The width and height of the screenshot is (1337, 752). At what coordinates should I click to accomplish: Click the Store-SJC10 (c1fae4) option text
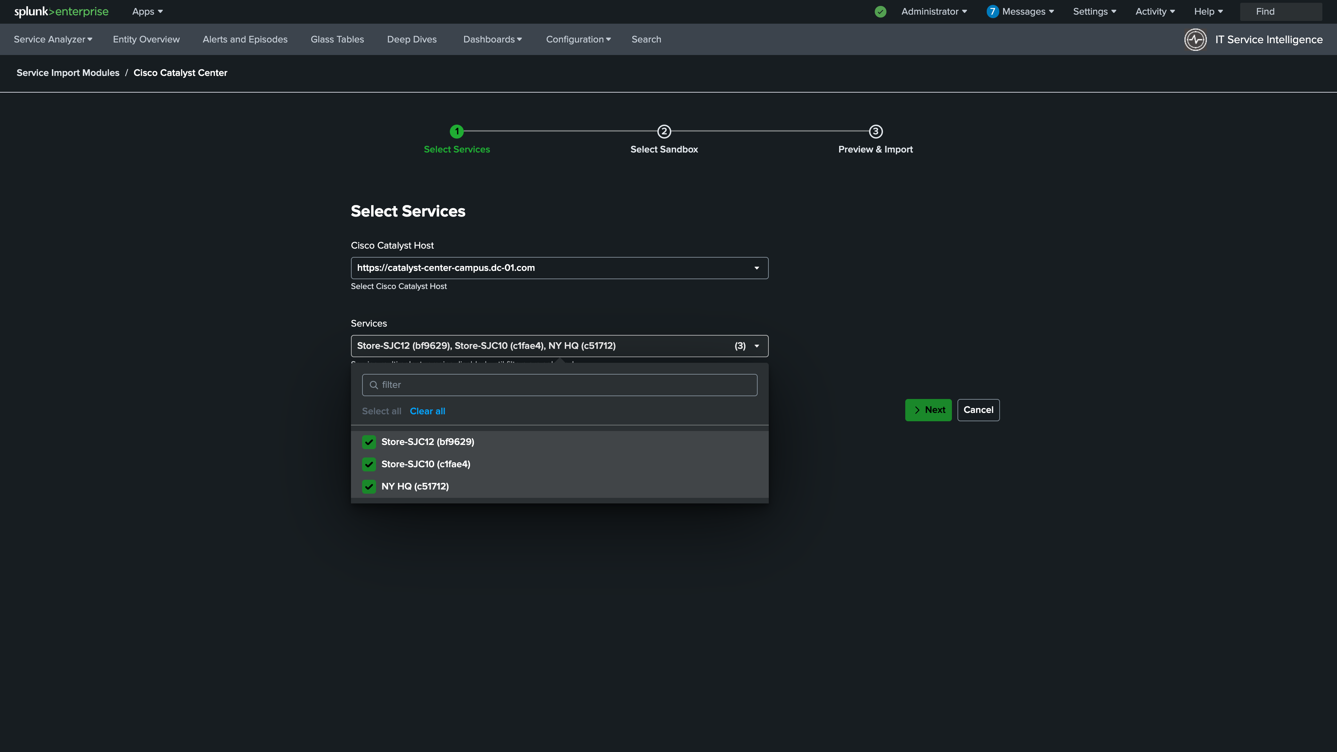click(425, 464)
